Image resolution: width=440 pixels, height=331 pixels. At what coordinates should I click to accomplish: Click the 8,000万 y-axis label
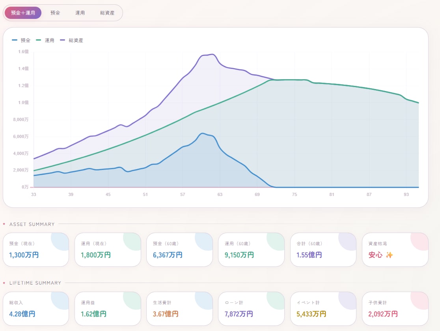pyautogui.click(x=21, y=120)
